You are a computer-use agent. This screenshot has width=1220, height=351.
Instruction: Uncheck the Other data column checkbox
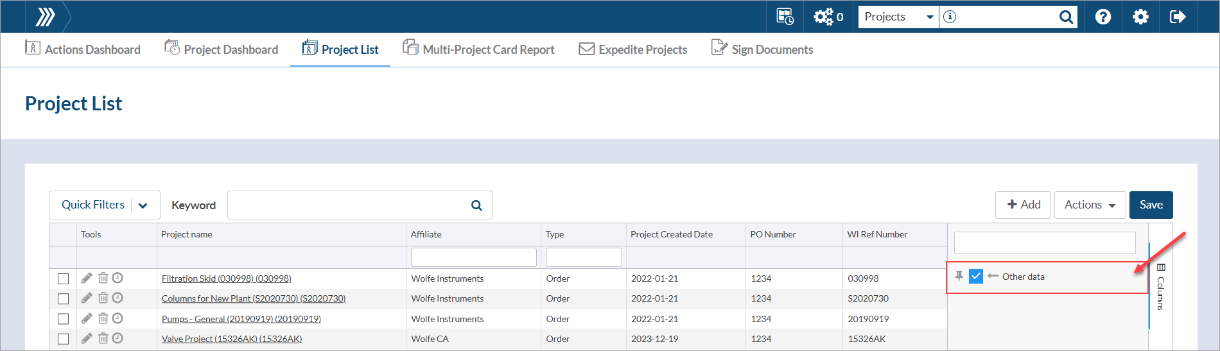(976, 276)
